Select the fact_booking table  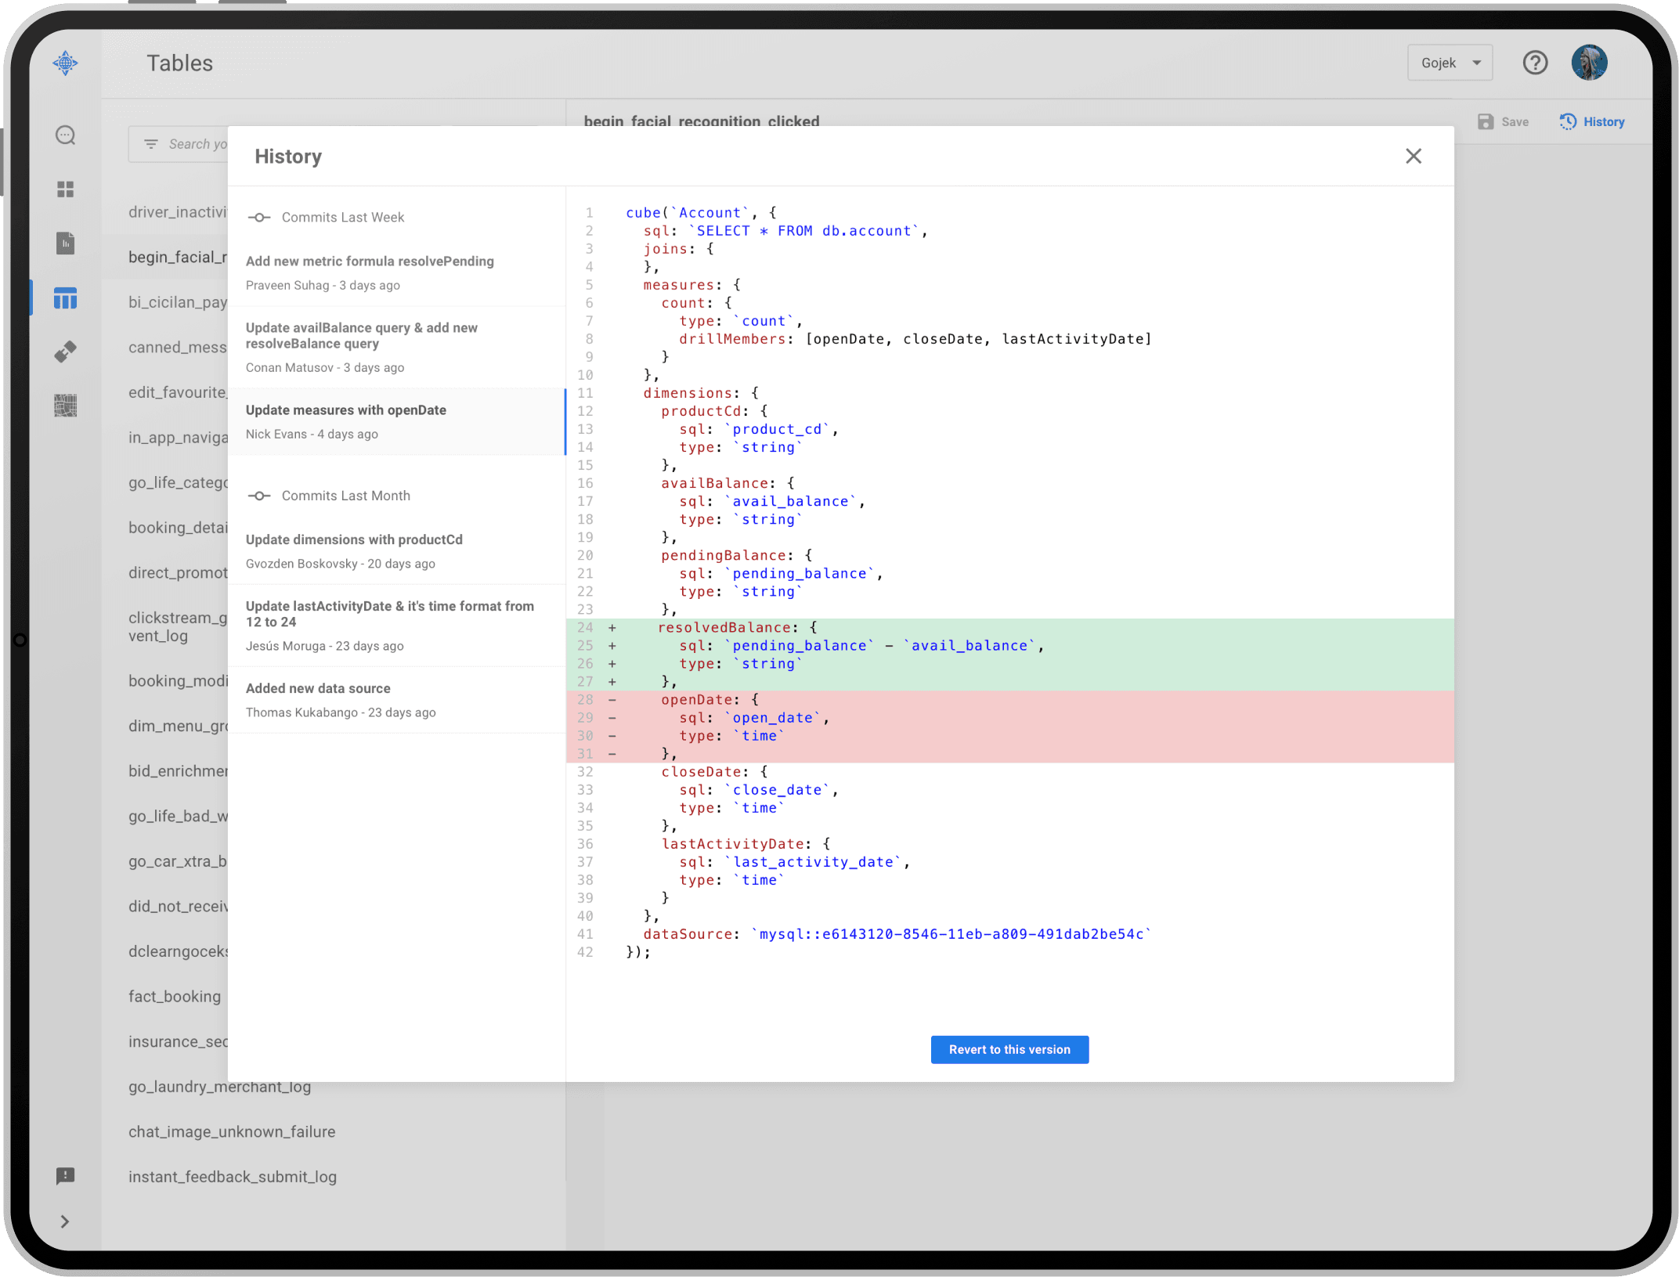coord(175,996)
